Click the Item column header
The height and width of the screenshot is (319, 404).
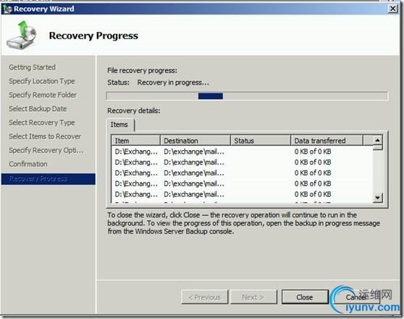(x=136, y=141)
